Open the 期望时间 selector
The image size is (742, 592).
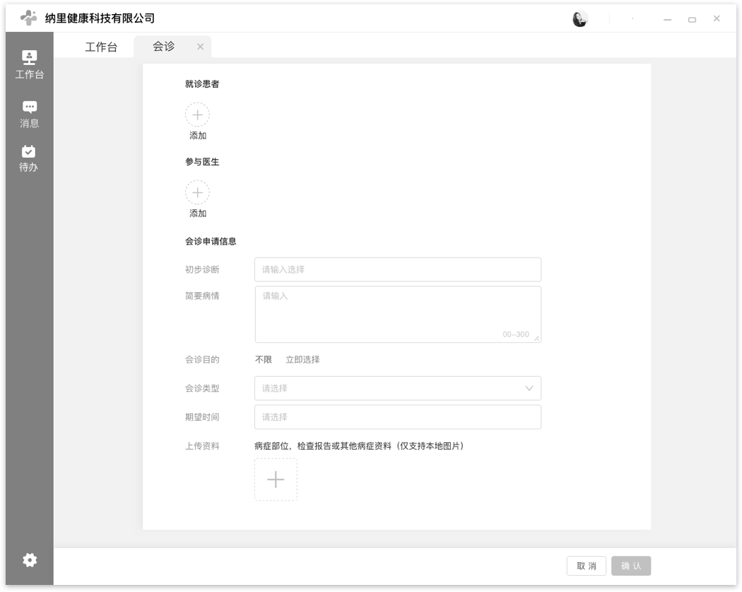397,417
